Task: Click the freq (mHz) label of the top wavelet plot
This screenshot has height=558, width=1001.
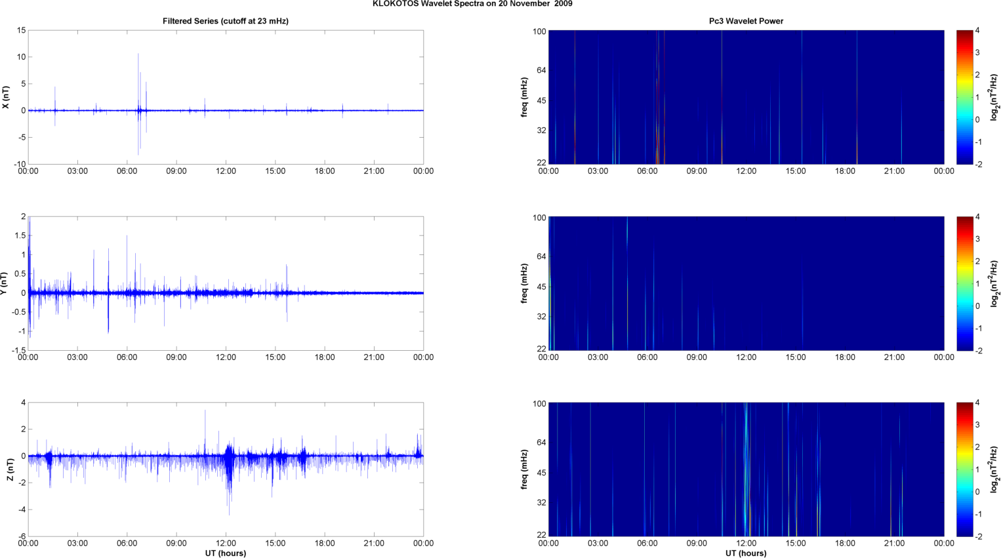Action: [525, 97]
